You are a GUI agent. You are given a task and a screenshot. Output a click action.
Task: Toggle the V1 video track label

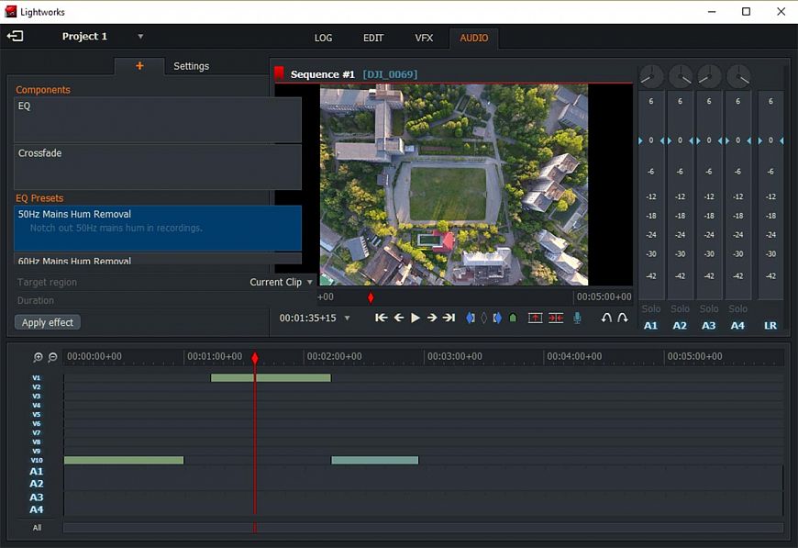click(x=37, y=378)
